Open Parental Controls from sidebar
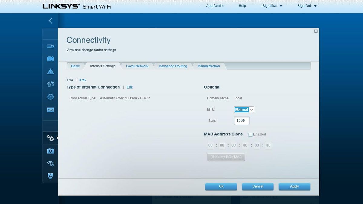The height and width of the screenshot is (204, 363). click(50, 71)
